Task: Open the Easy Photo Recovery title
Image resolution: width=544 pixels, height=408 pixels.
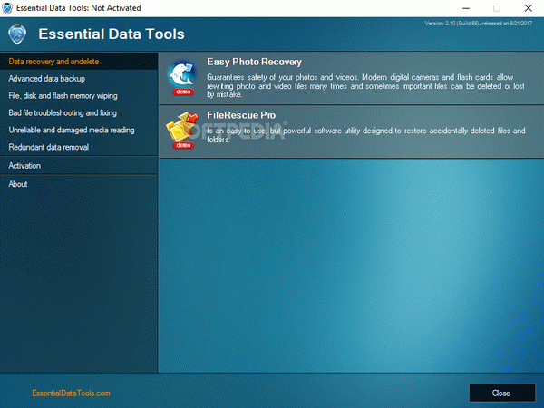Action: 254,62
